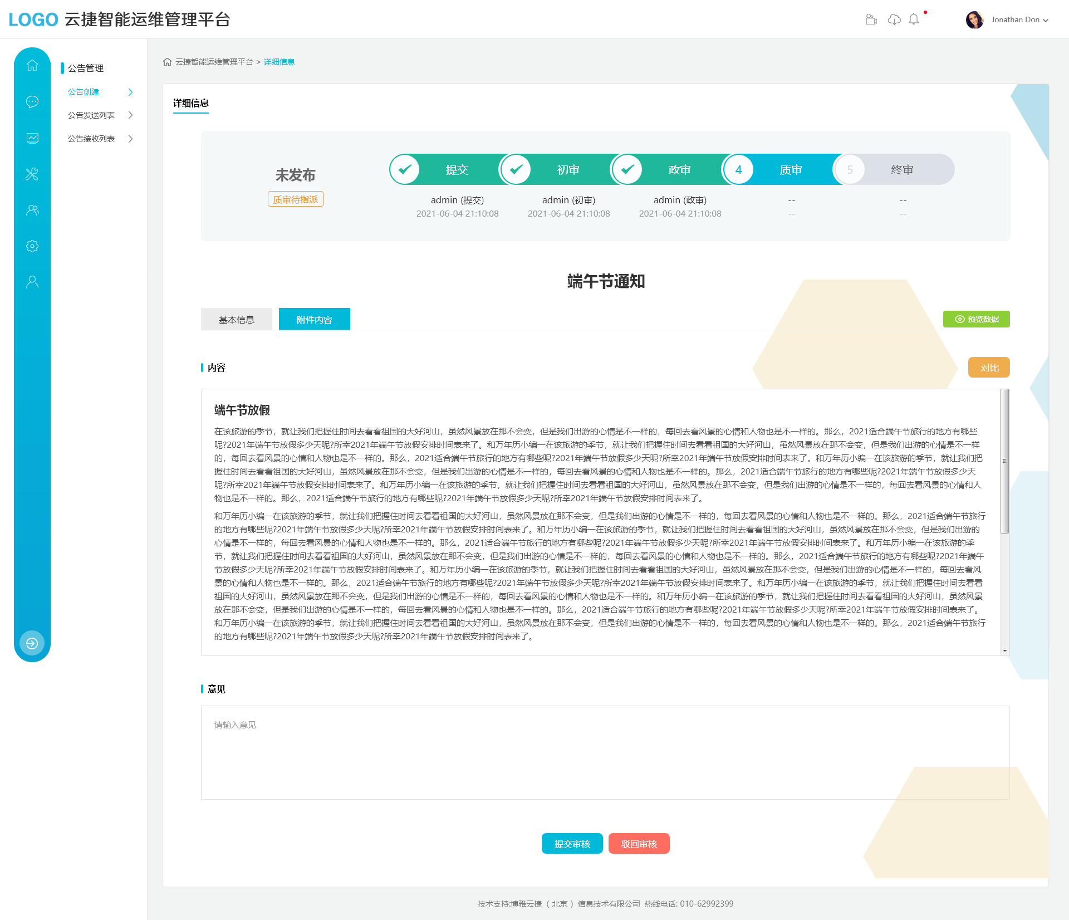Select the wrench tools sidebar icon
The image size is (1069, 920).
point(32,174)
